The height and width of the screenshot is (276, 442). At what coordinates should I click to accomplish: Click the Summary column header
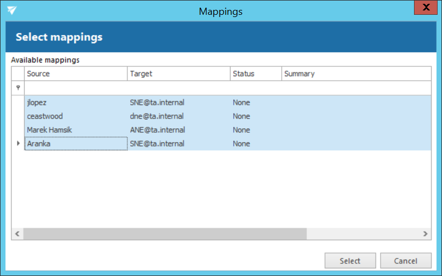pos(355,74)
